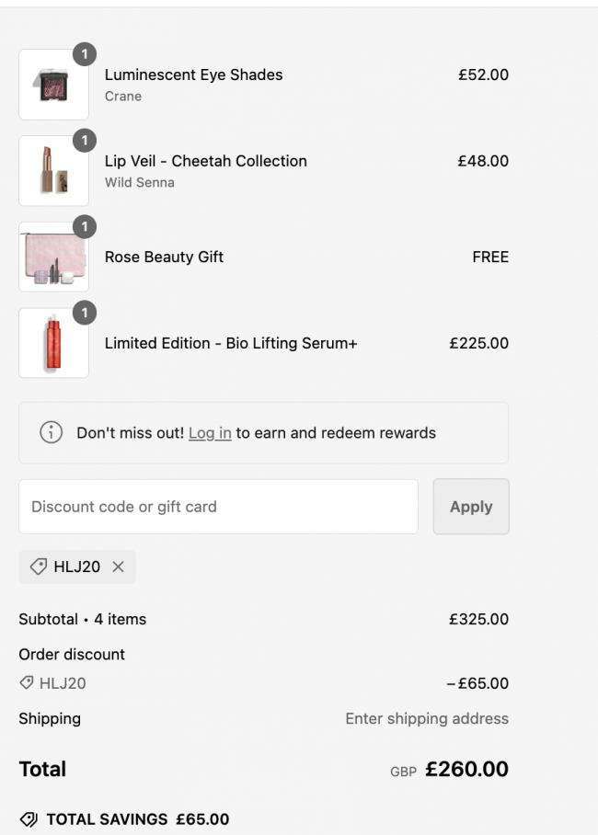Open the Luminescent Eye Shades product thumbnail
The height and width of the screenshot is (835, 598).
pos(53,86)
